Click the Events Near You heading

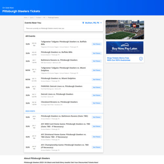pos(33,23)
